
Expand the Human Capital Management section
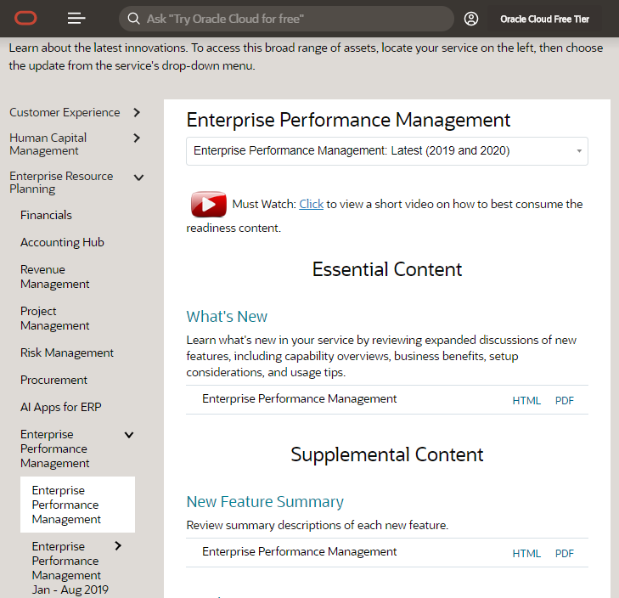[x=137, y=138]
